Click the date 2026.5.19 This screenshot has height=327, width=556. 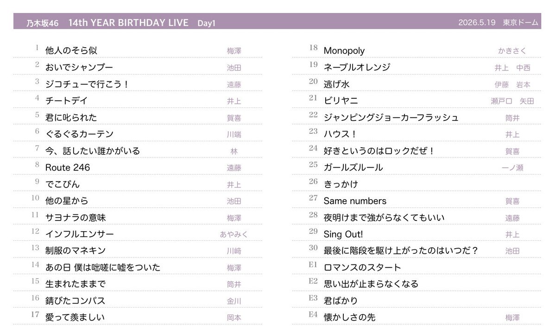[477, 23]
